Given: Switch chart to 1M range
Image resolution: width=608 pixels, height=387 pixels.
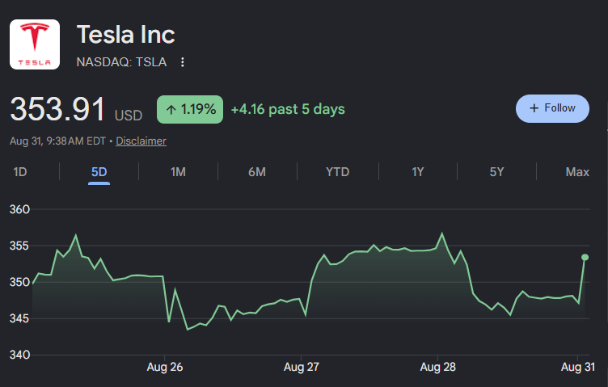Looking at the screenshot, I should coord(178,171).
